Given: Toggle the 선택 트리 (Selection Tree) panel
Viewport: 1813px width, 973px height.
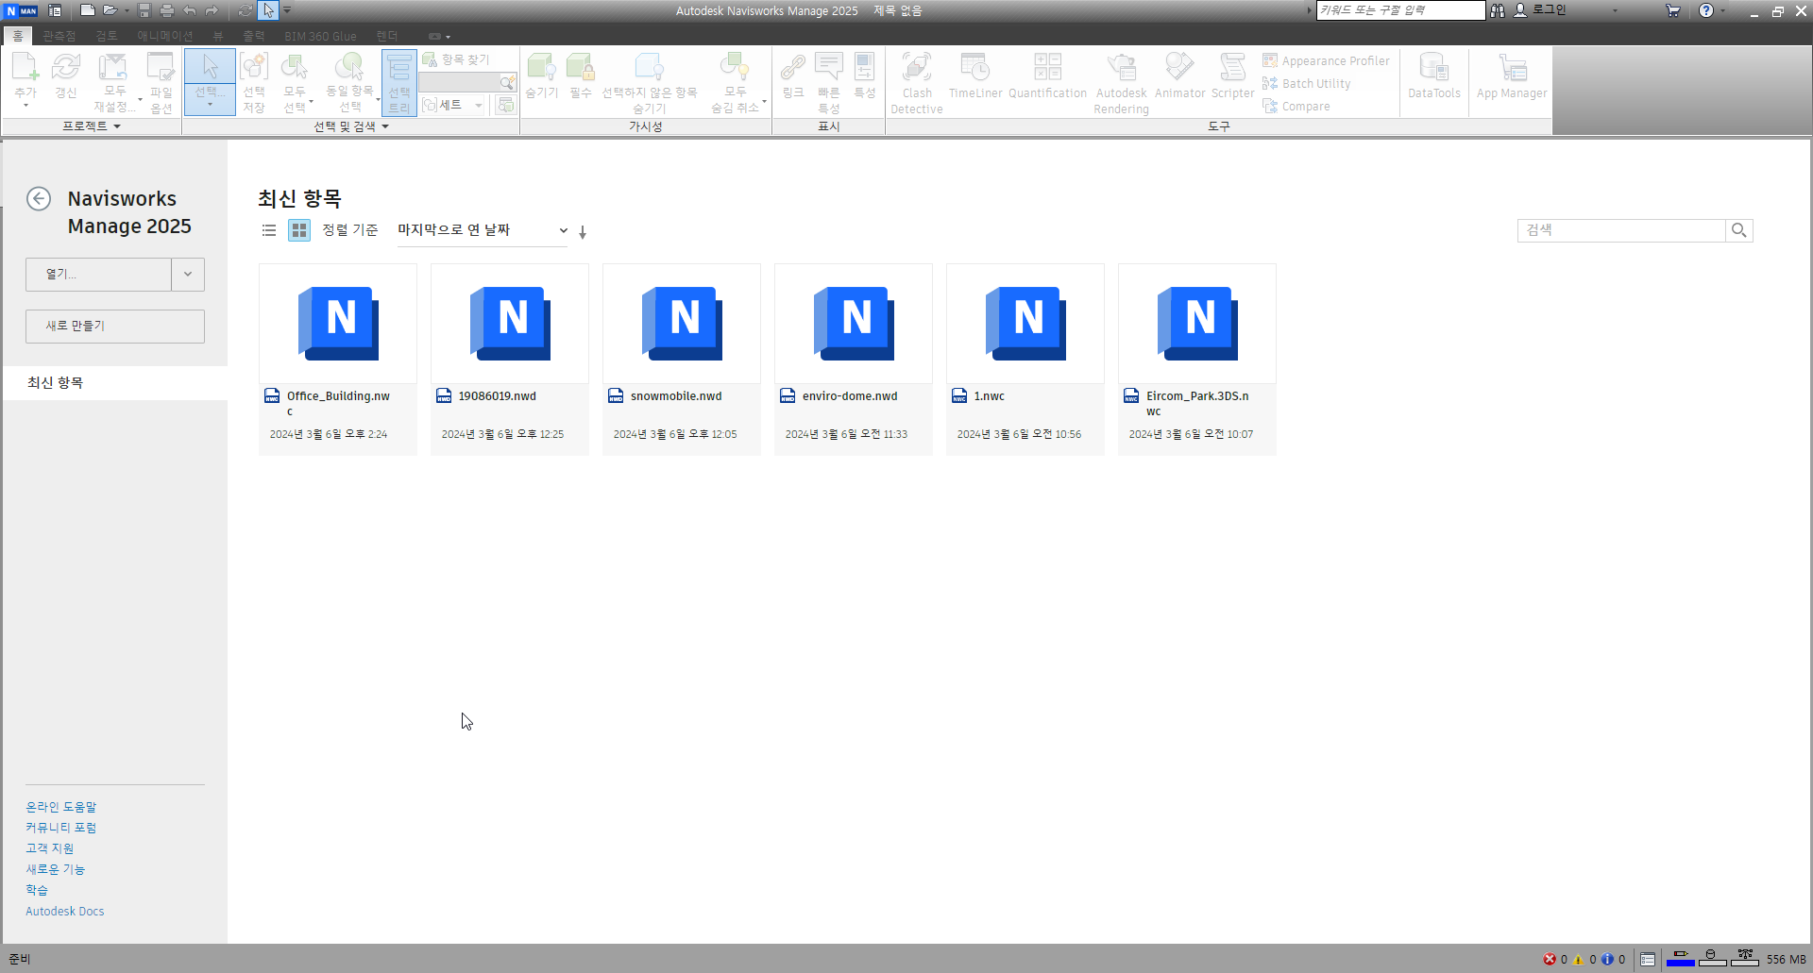Looking at the screenshot, I should click(399, 82).
